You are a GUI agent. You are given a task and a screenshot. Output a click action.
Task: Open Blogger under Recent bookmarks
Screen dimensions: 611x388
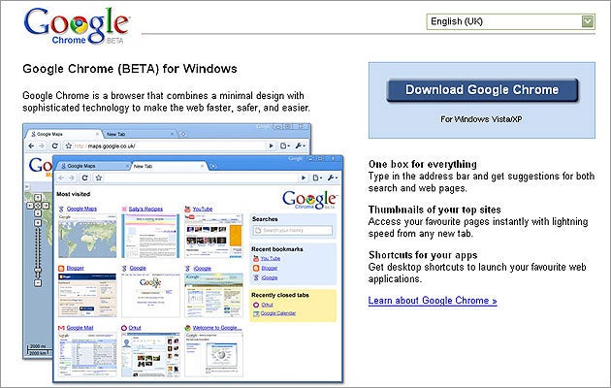pyautogui.click(x=270, y=268)
